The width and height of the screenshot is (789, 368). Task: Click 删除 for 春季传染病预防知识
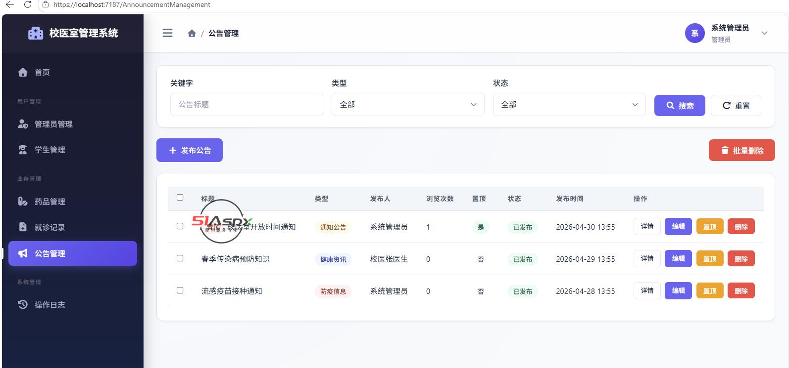(741, 259)
